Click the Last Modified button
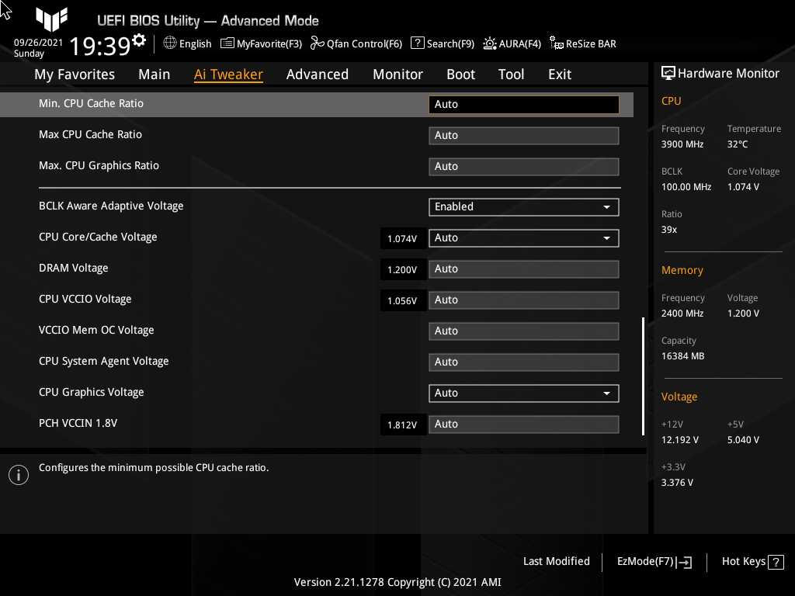 tap(556, 561)
